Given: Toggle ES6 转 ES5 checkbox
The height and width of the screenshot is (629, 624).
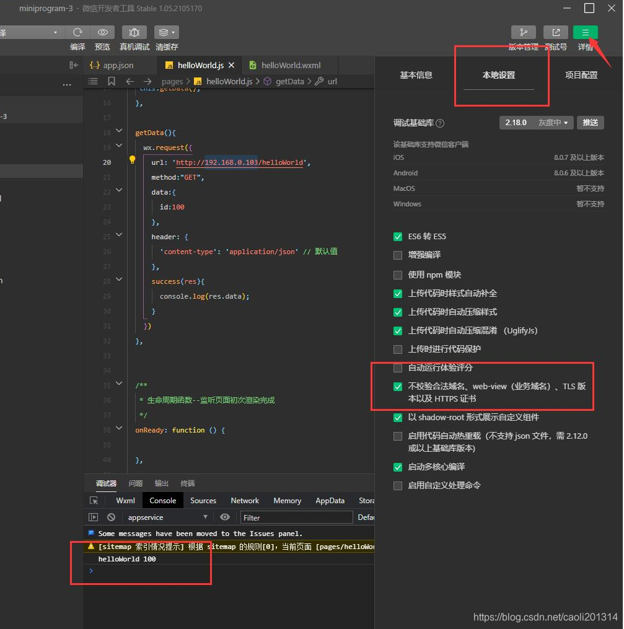Looking at the screenshot, I should 398,237.
